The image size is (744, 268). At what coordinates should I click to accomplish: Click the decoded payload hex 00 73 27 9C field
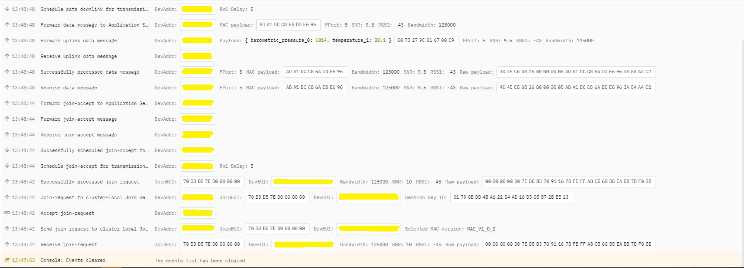pos(425,41)
